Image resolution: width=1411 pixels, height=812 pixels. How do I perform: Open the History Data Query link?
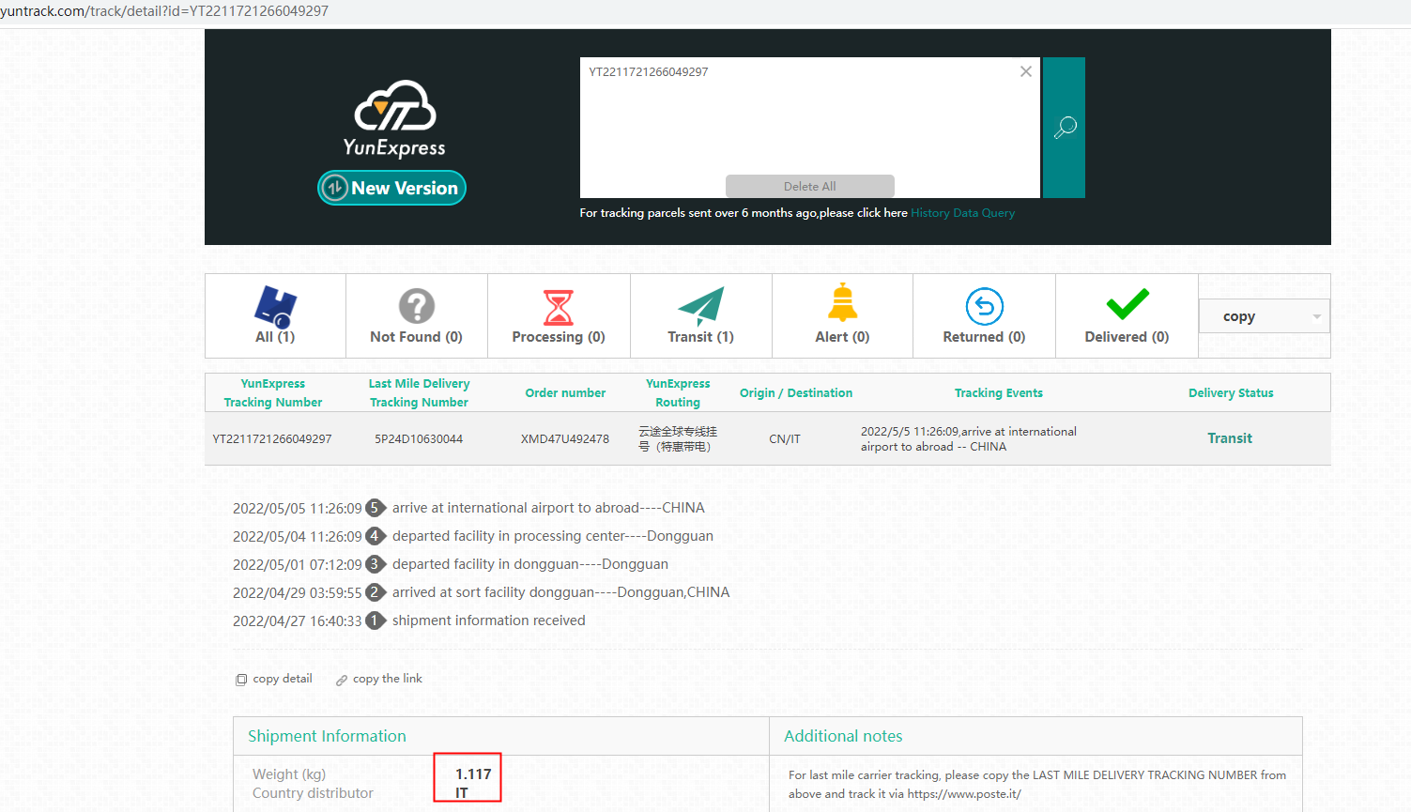[x=962, y=213]
